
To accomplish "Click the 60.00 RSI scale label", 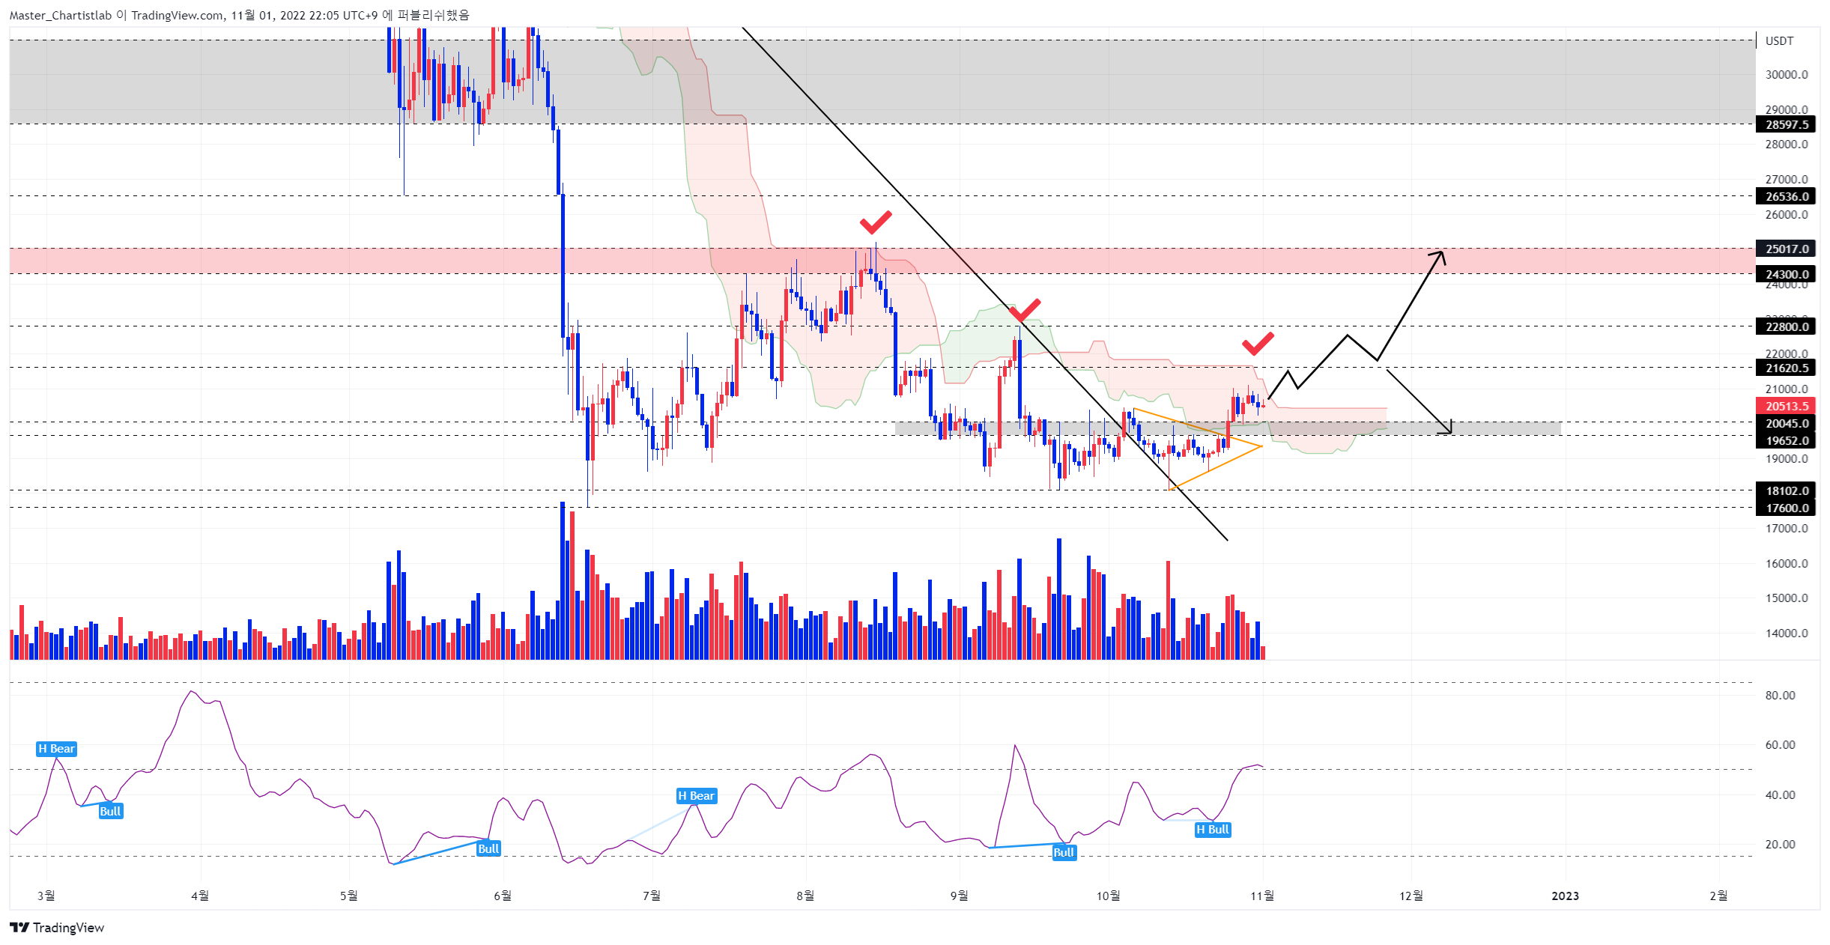I will coord(1780,744).
